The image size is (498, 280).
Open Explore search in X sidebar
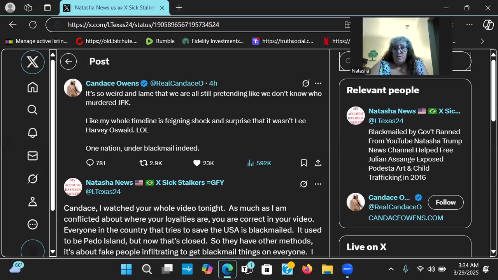[x=33, y=110]
